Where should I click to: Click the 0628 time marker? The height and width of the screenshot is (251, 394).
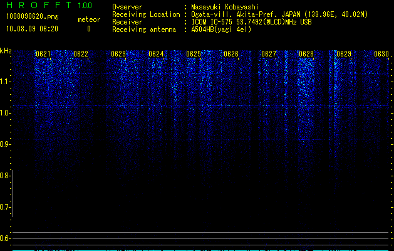pos(306,54)
